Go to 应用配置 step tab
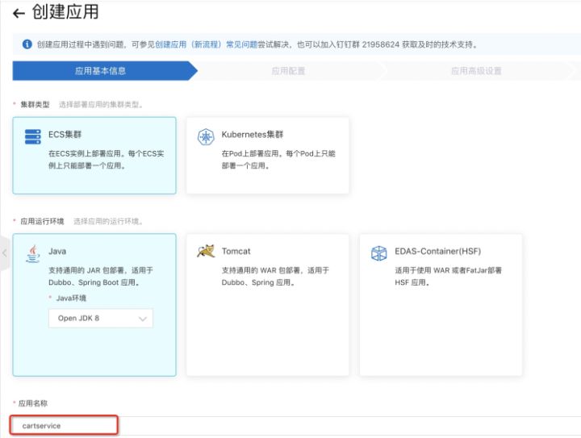581x438 pixels. point(288,71)
